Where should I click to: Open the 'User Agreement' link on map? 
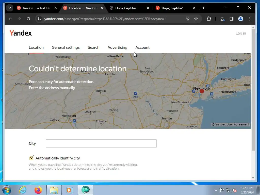pyautogui.click(x=238, y=124)
